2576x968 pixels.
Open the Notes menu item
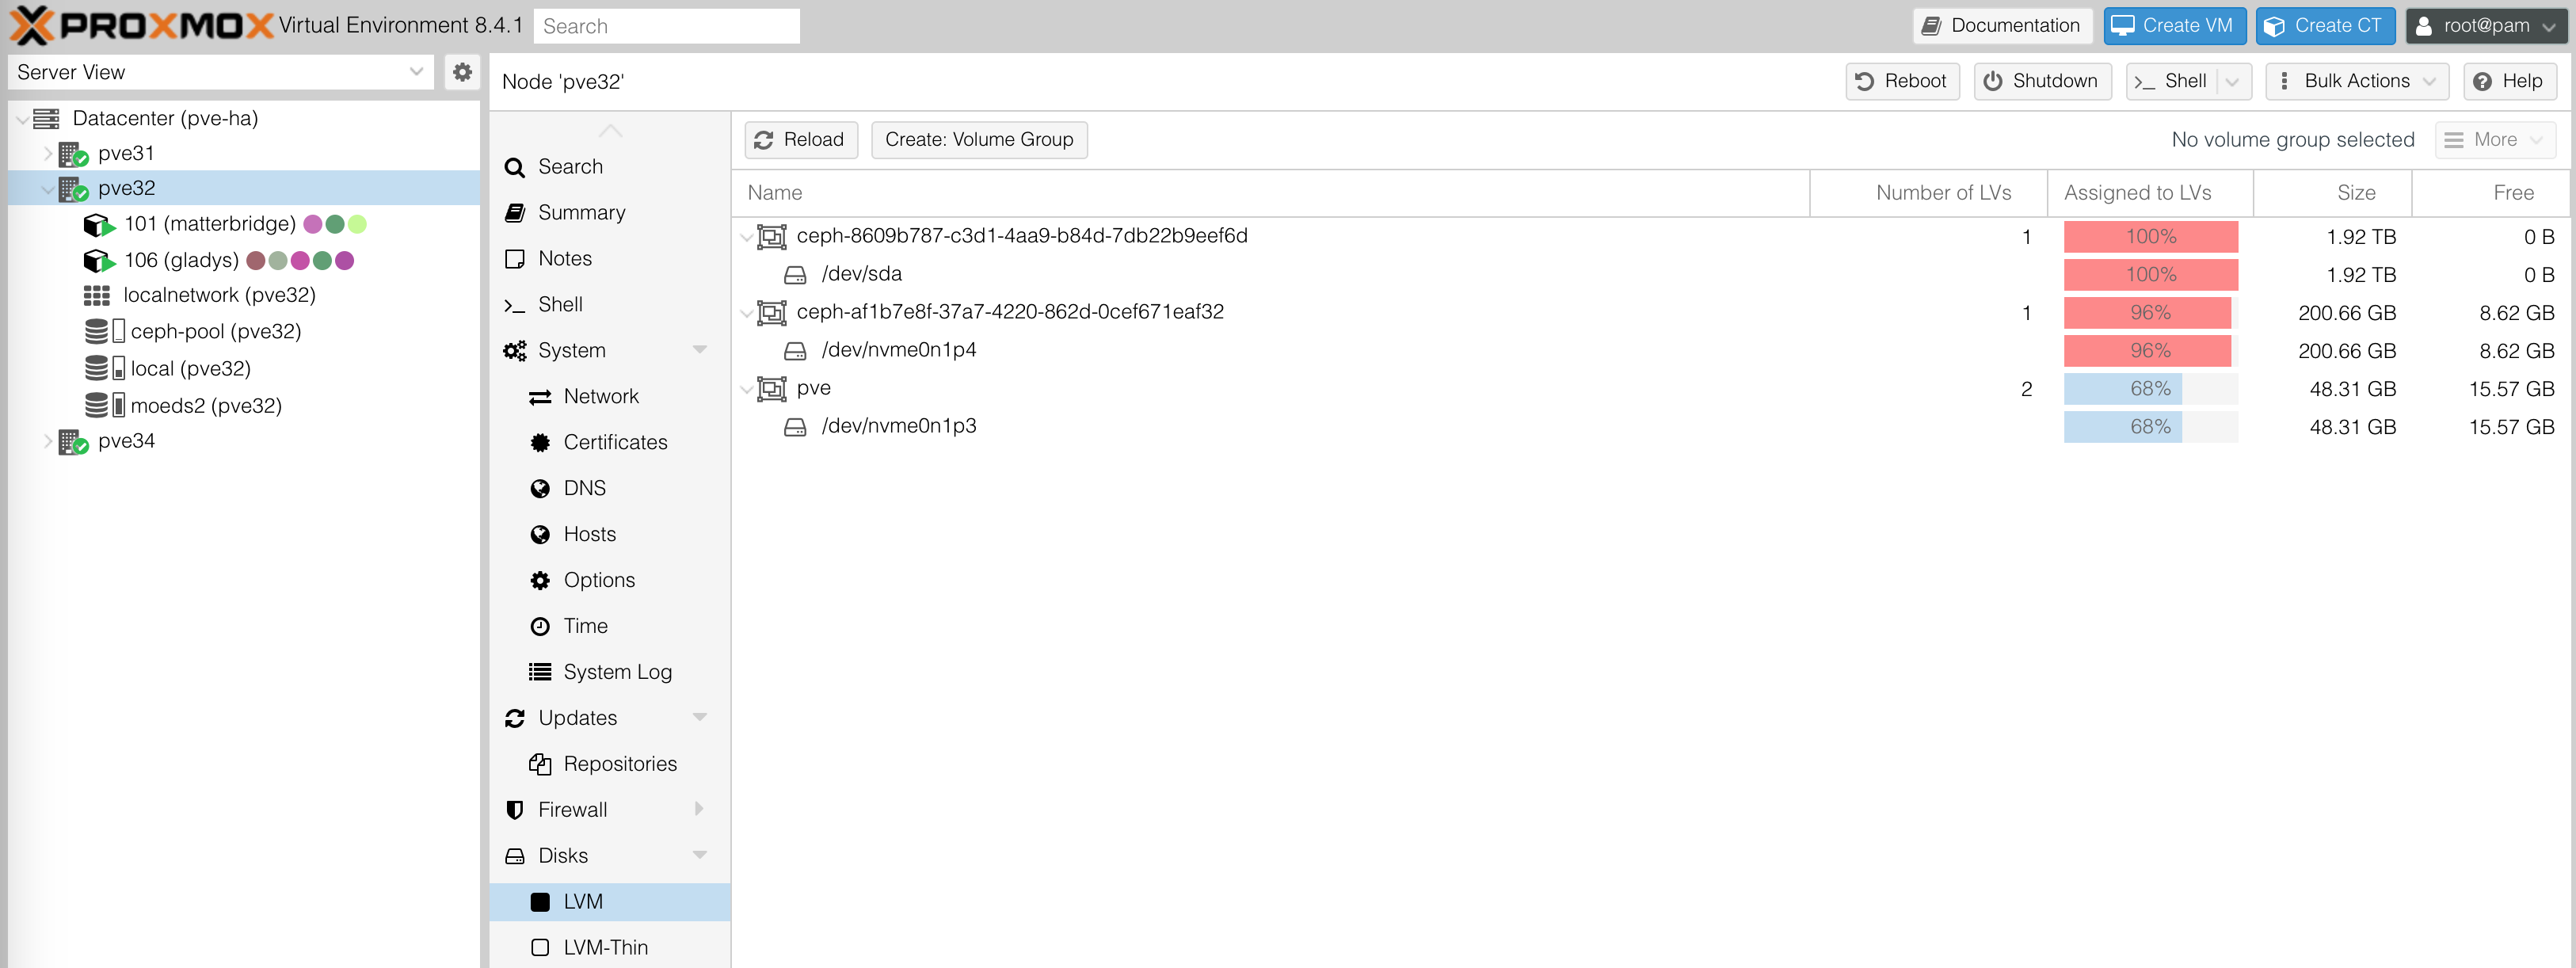point(610,259)
